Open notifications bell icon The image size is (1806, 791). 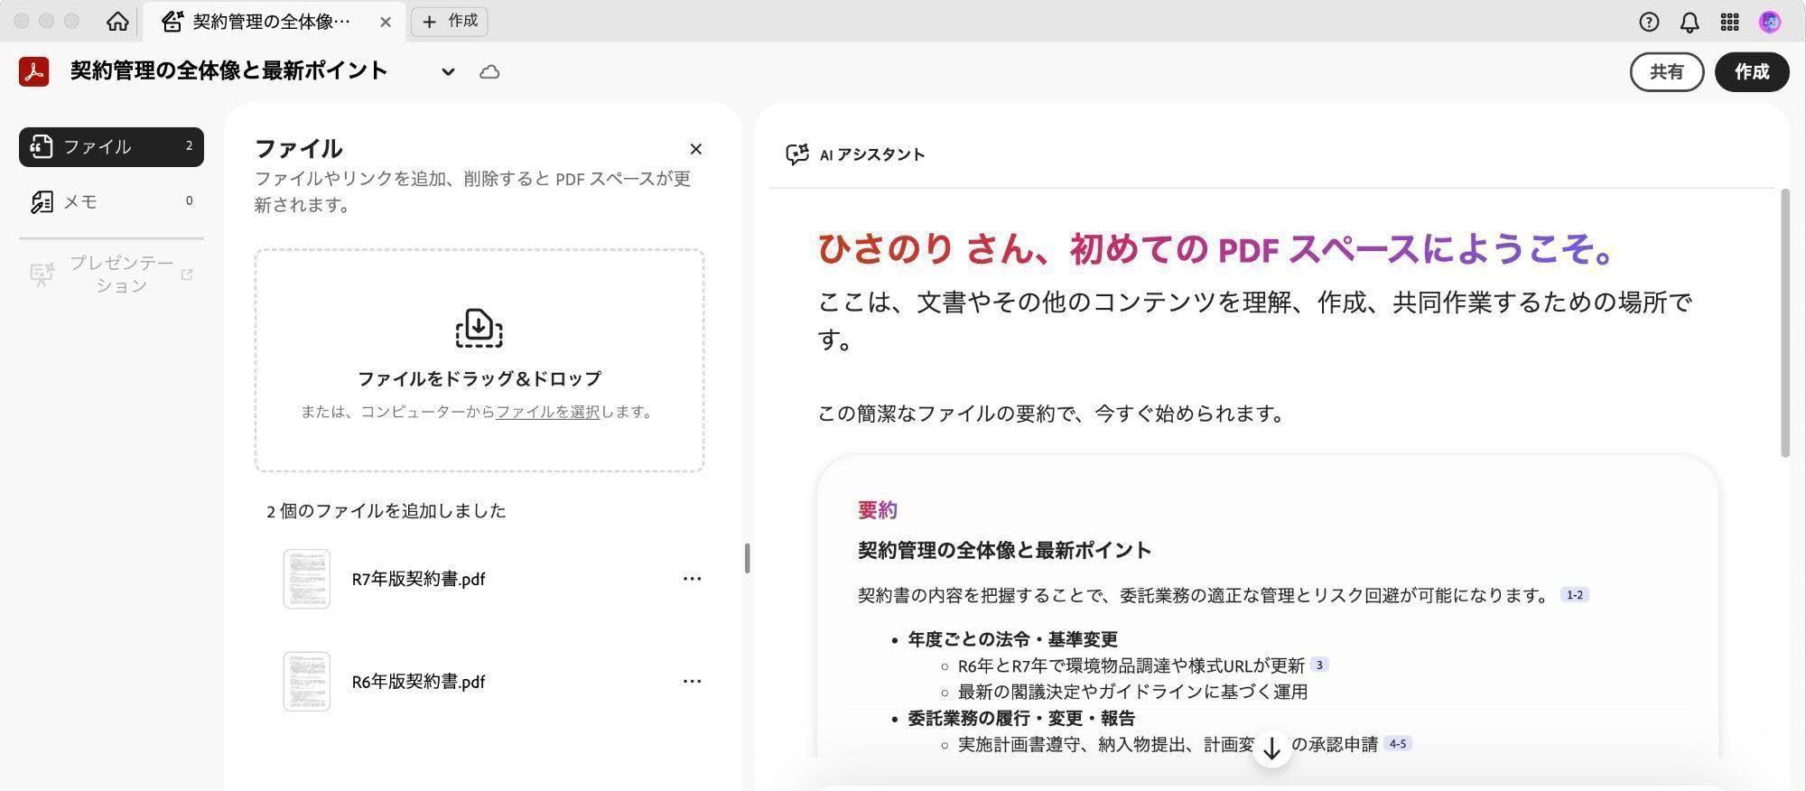[1690, 22]
